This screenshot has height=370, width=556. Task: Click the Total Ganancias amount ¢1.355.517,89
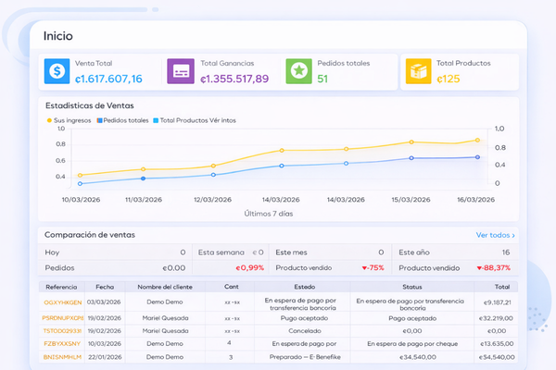click(234, 79)
